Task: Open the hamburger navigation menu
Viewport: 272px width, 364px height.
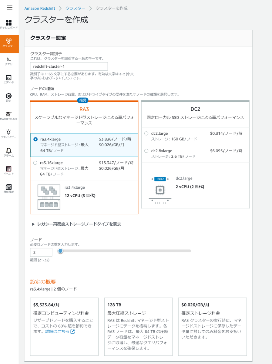Action: 9,8
